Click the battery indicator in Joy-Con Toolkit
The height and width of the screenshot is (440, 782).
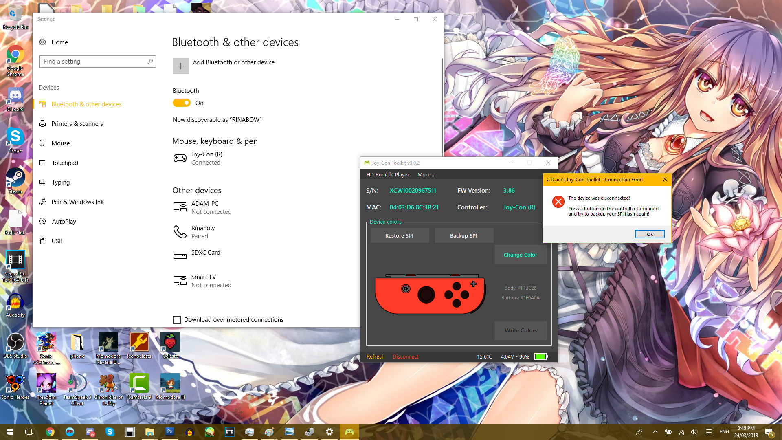[541, 356]
